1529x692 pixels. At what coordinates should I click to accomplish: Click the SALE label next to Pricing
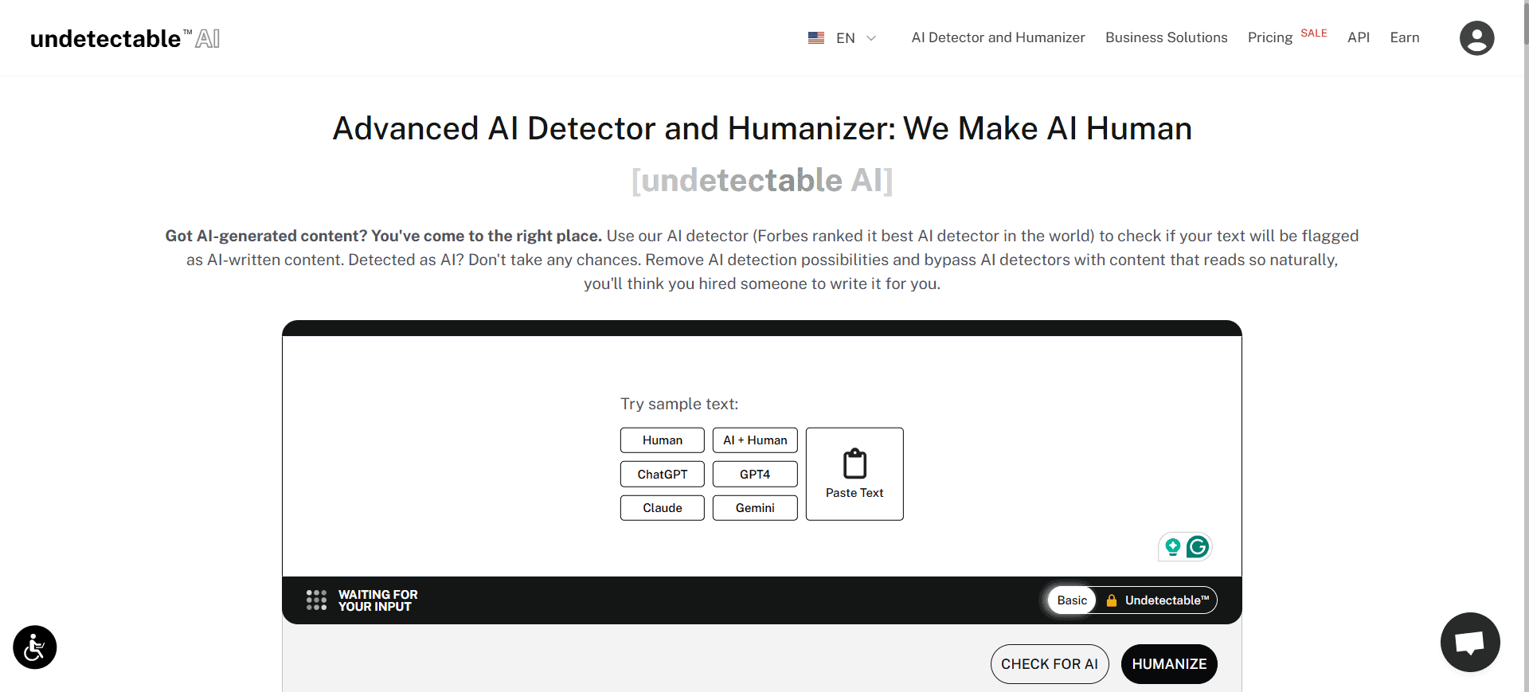(x=1314, y=33)
